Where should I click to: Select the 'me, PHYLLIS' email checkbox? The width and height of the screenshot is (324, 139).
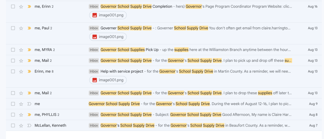[13, 115]
